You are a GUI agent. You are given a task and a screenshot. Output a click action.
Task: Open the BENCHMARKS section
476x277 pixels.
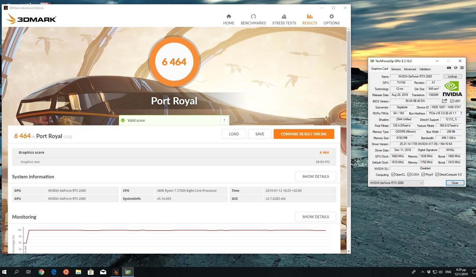[x=253, y=19]
